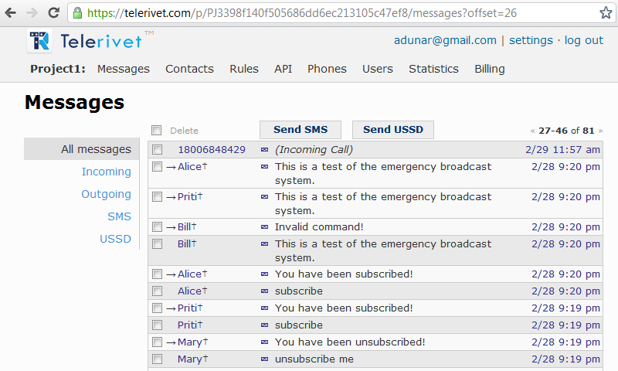This screenshot has height=371, width=618.
Task: Click the Send USSD button
Action: 393,130
